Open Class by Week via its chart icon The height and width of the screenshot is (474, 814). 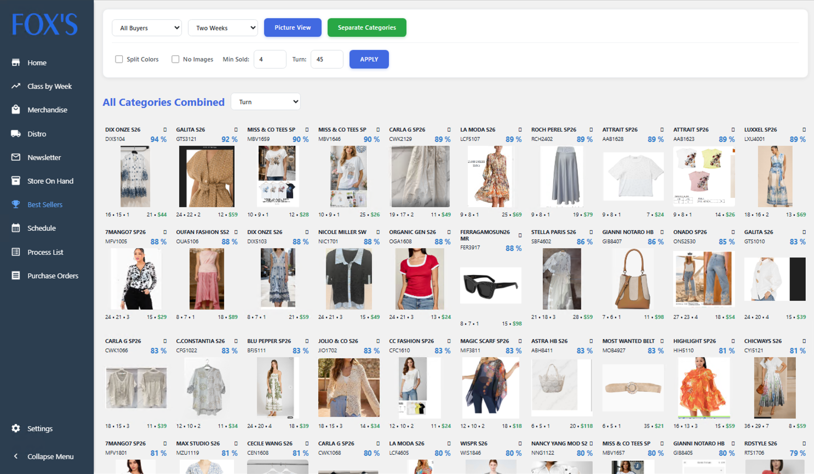tap(16, 86)
